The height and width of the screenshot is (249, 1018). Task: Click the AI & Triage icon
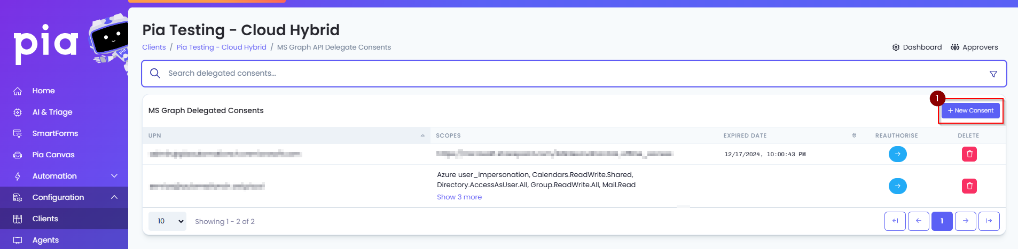pos(18,113)
